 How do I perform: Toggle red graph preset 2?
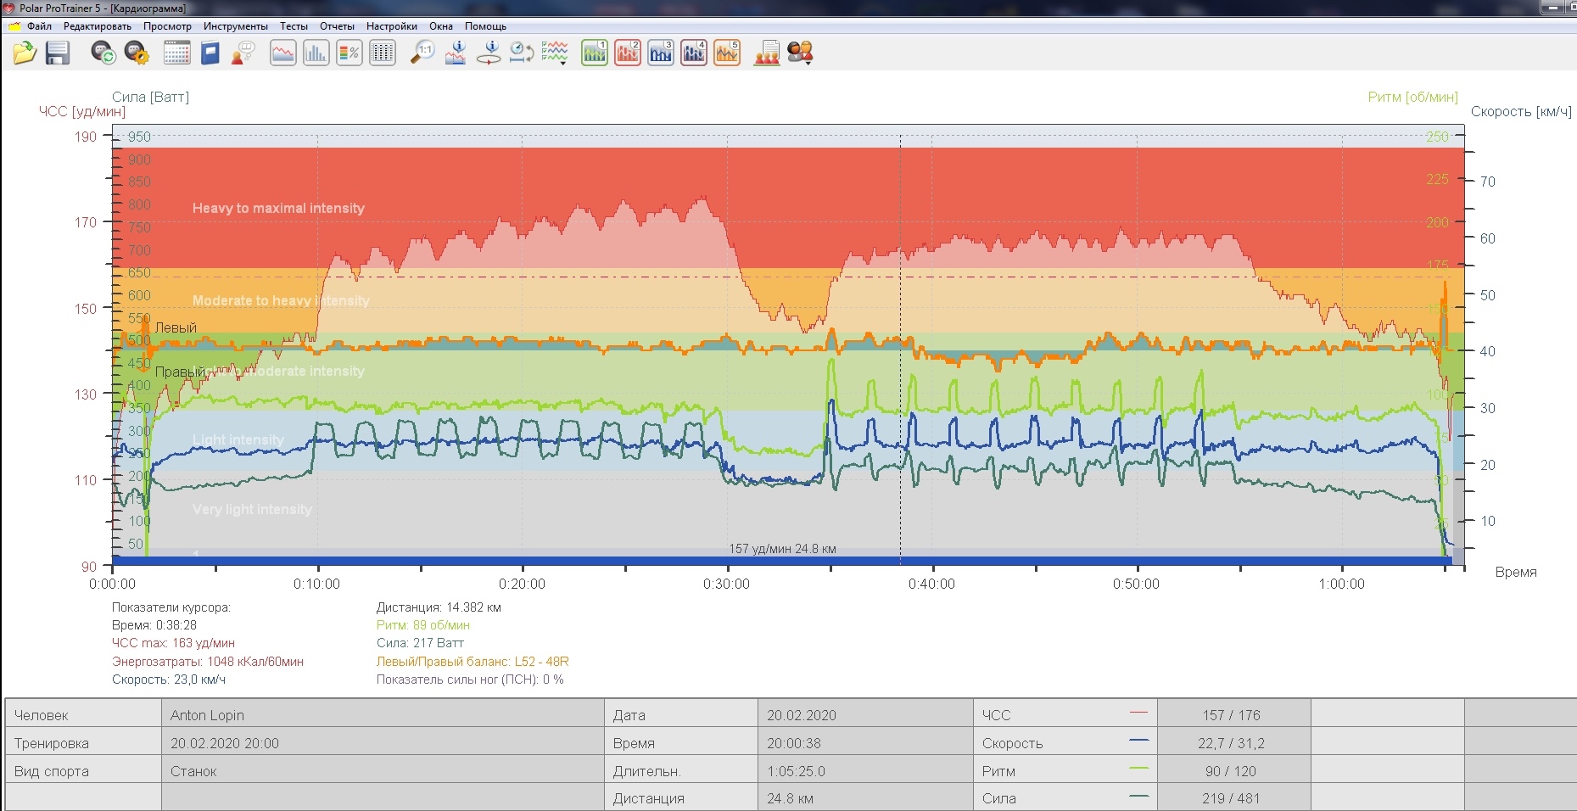tap(627, 53)
